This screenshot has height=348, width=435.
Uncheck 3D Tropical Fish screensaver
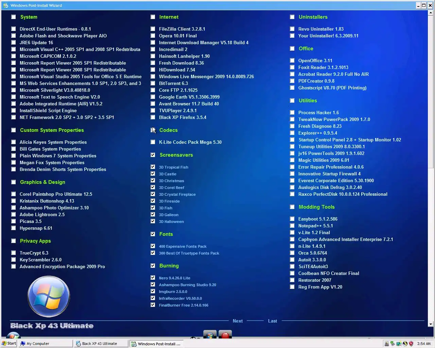click(153, 167)
